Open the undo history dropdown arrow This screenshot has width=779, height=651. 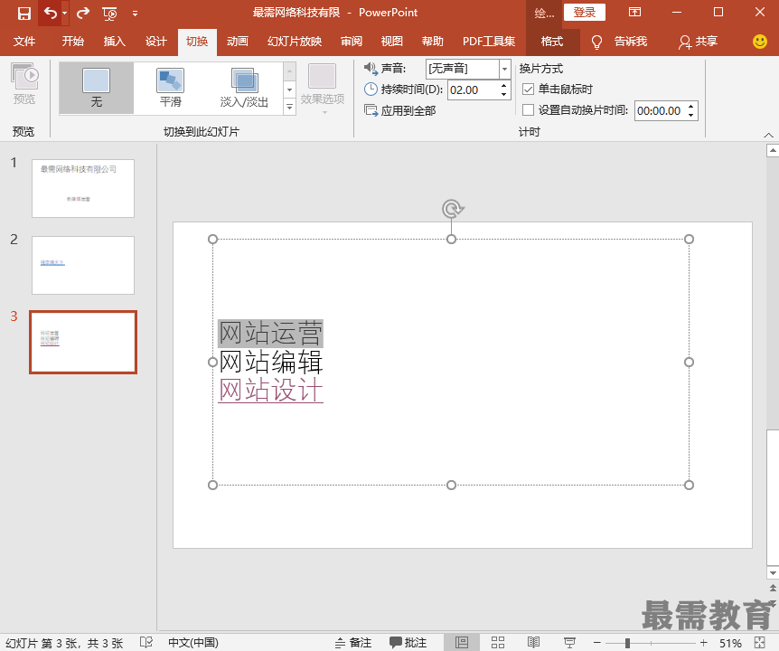click(64, 14)
